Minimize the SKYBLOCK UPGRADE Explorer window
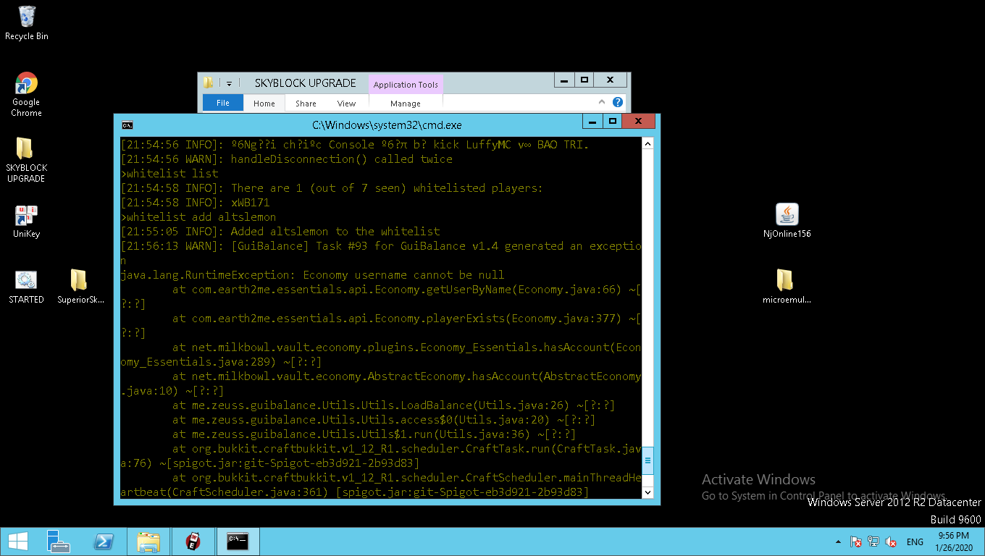Image resolution: width=985 pixels, height=556 pixels. (x=565, y=80)
